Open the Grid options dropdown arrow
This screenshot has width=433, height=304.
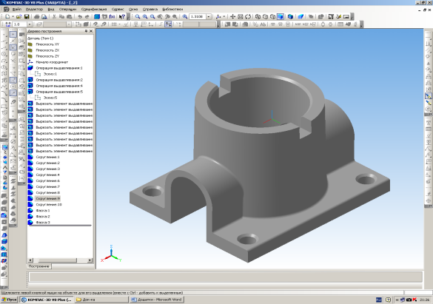[119, 24]
